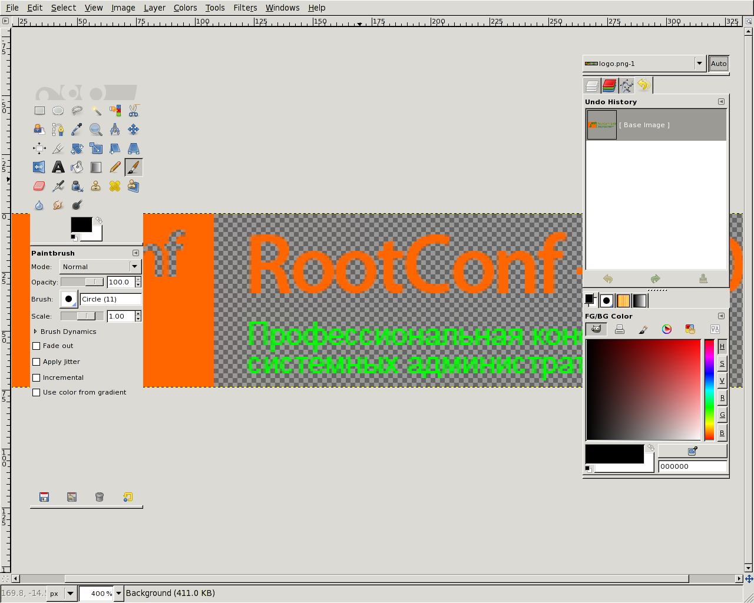
Task: Open the brush preview picker
Action: 69,299
